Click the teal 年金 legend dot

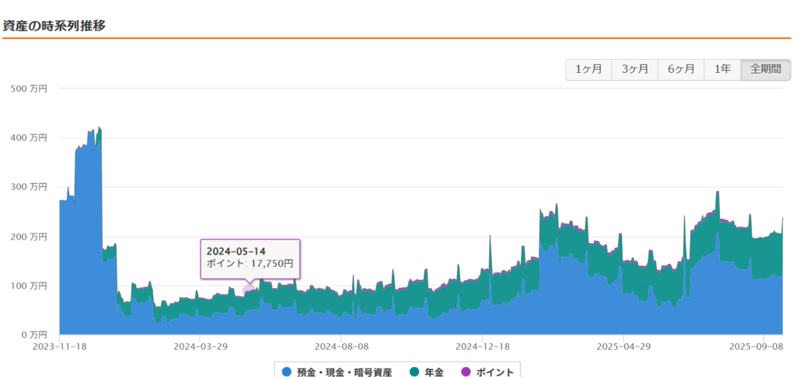point(409,372)
